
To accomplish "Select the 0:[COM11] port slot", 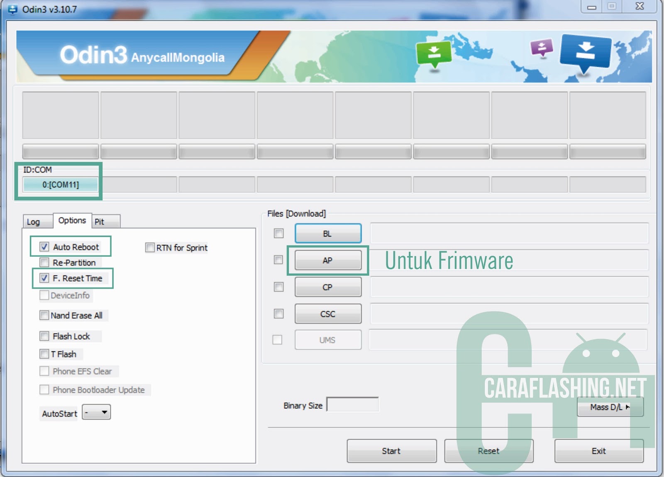I will tap(61, 185).
